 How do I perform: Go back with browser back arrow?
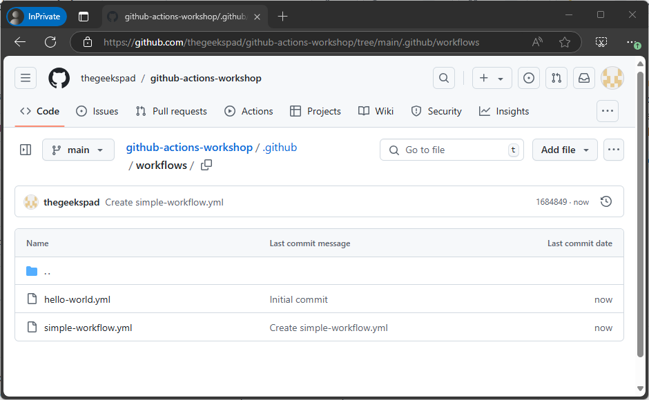tap(20, 42)
